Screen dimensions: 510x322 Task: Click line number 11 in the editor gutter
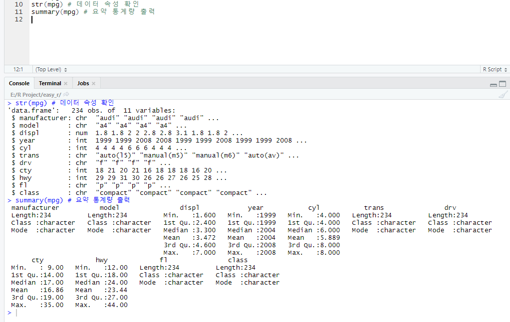19,11
